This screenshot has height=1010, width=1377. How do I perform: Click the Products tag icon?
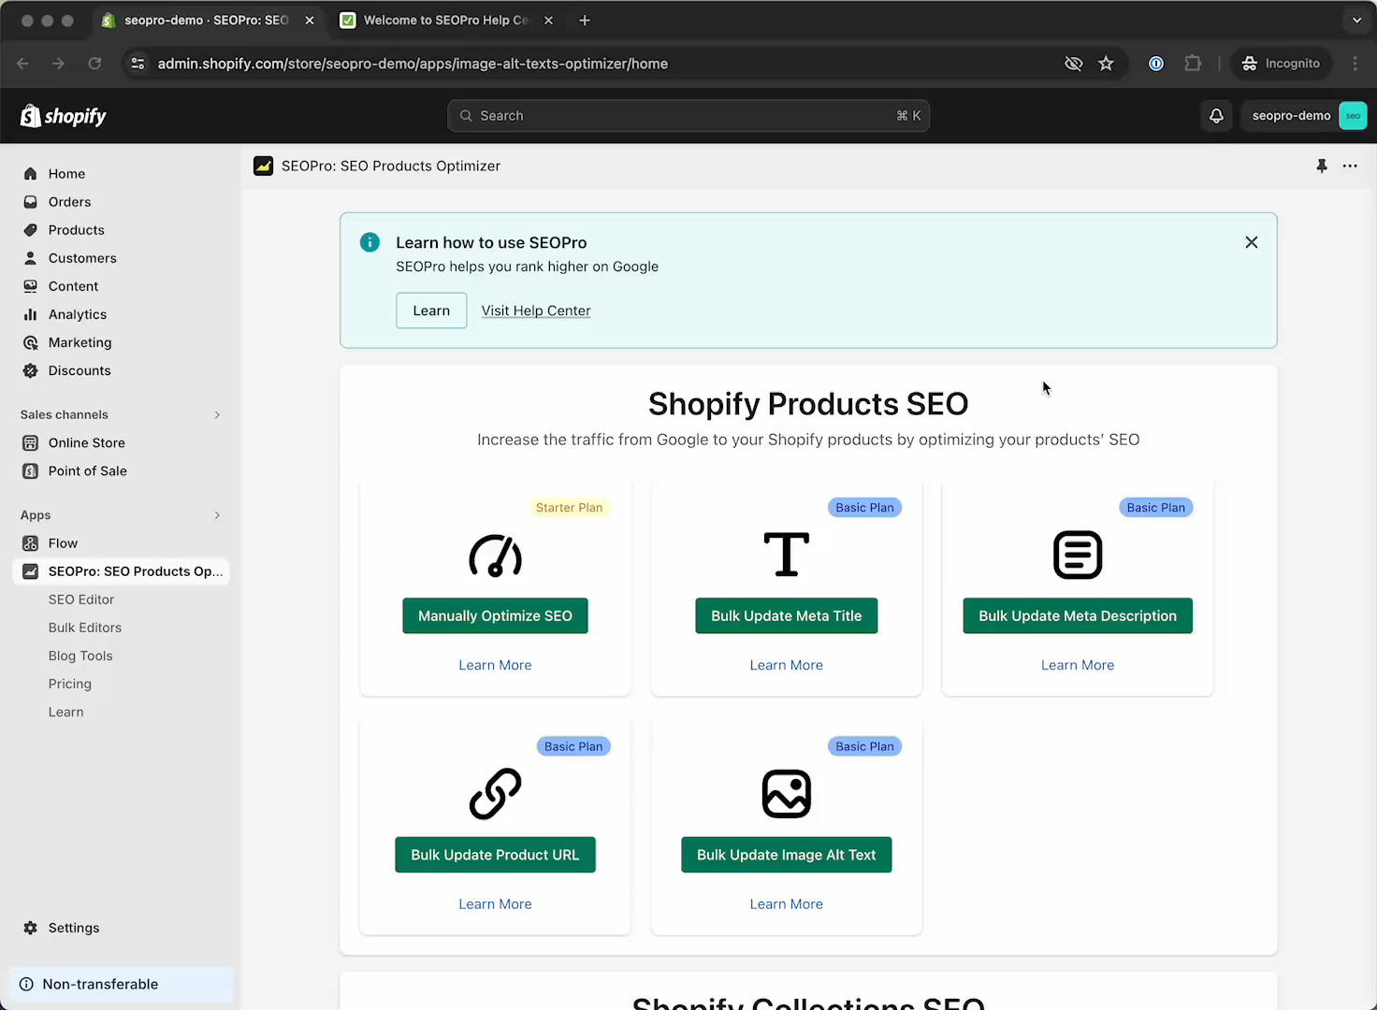[x=31, y=230]
